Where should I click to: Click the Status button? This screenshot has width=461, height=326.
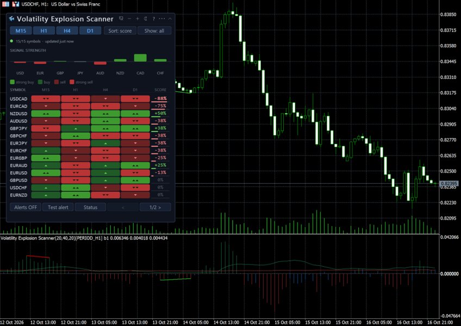(90, 207)
